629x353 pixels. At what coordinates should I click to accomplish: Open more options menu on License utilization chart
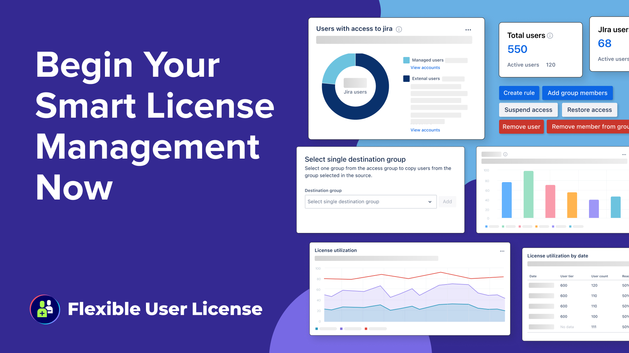pyautogui.click(x=502, y=251)
